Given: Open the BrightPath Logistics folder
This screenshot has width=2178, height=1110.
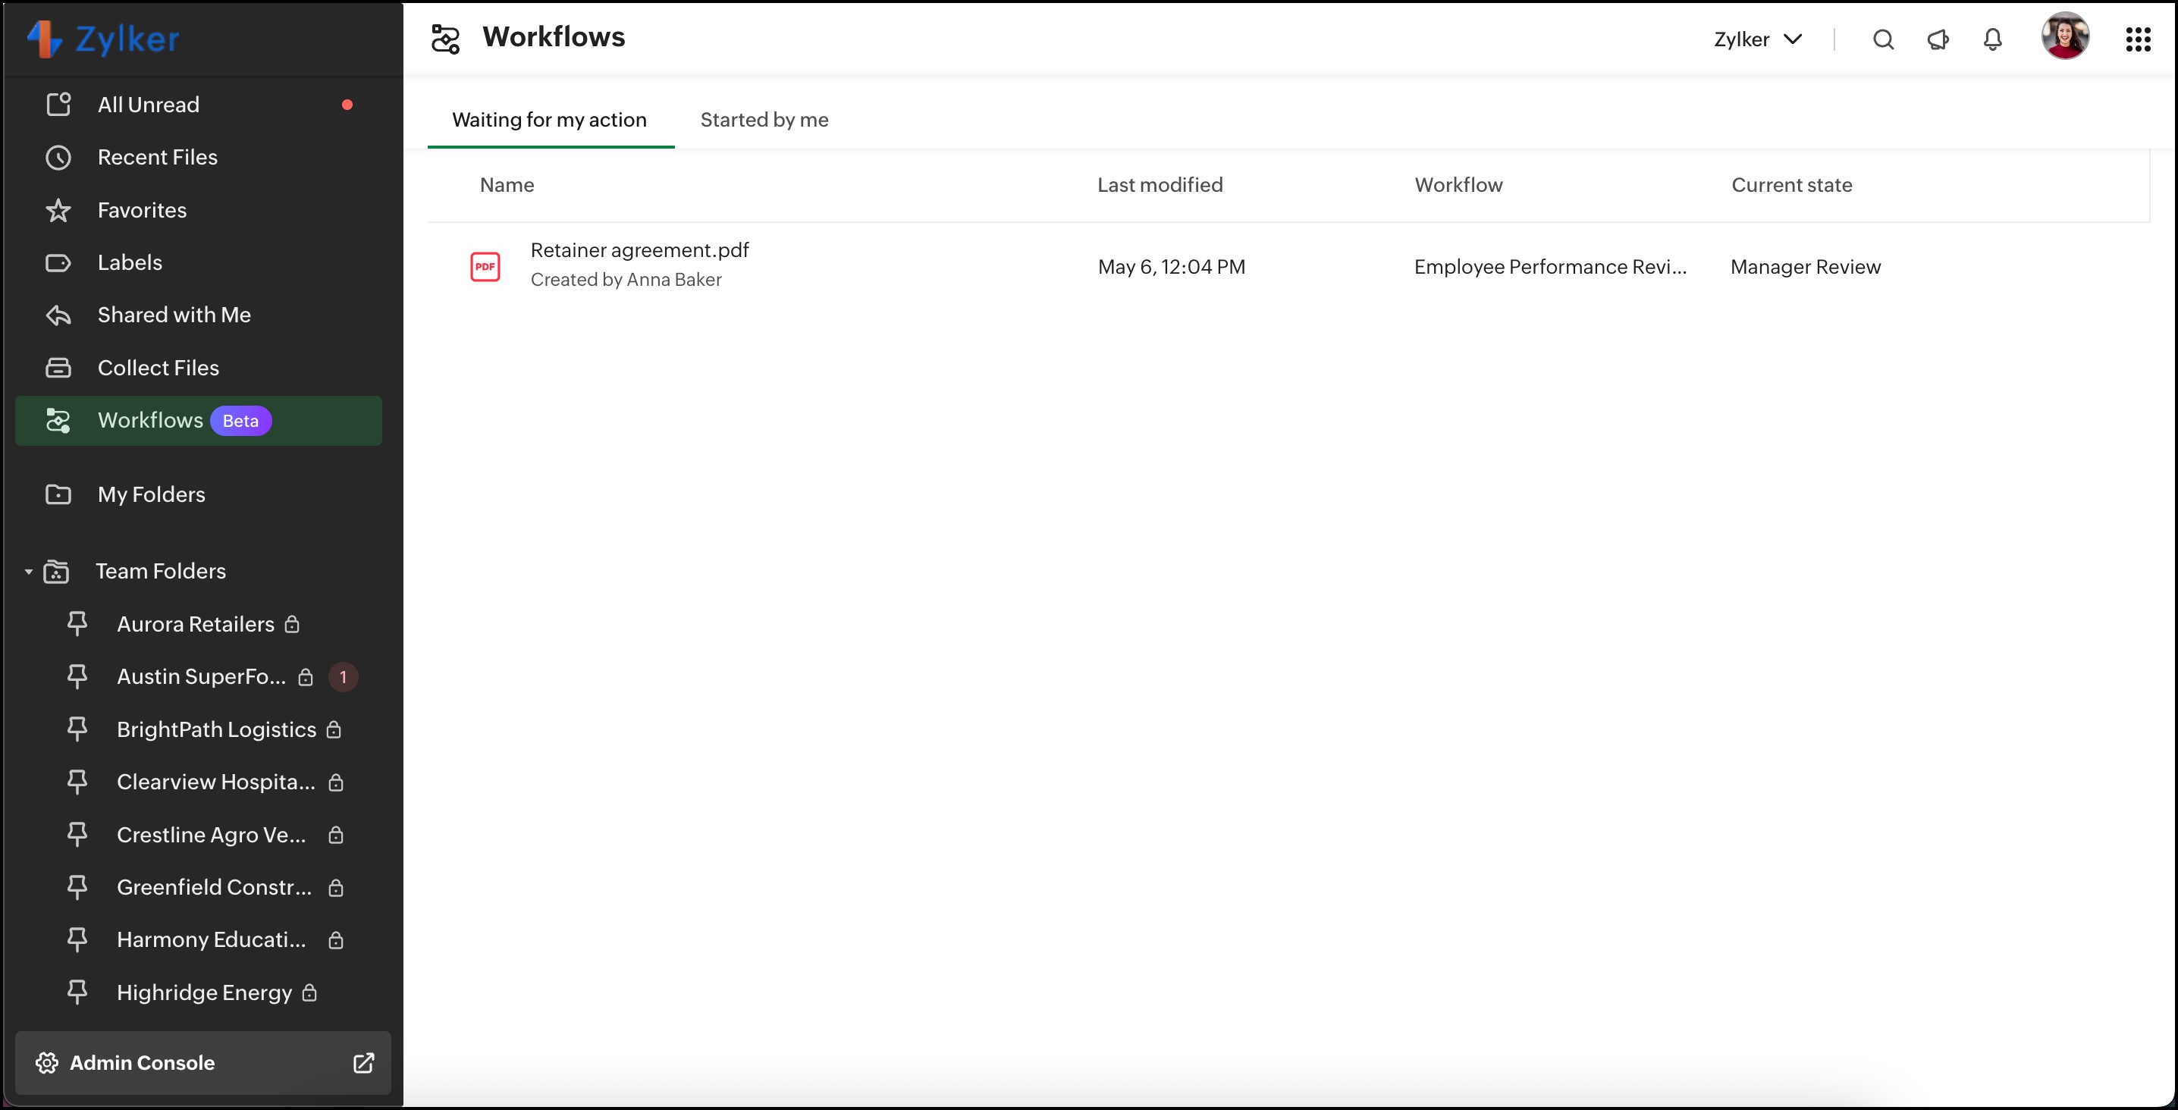Looking at the screenshot, I should [x=215, y=729].
